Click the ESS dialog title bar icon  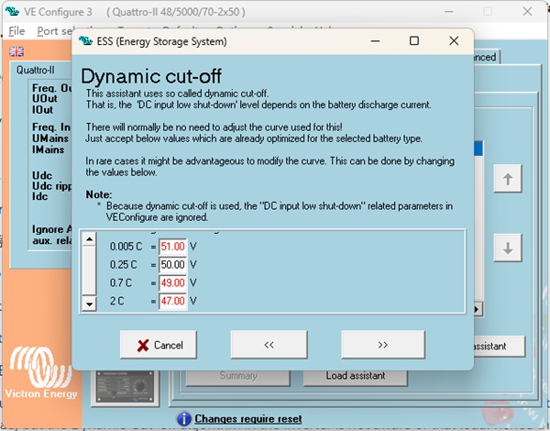(x=85, y=41)
